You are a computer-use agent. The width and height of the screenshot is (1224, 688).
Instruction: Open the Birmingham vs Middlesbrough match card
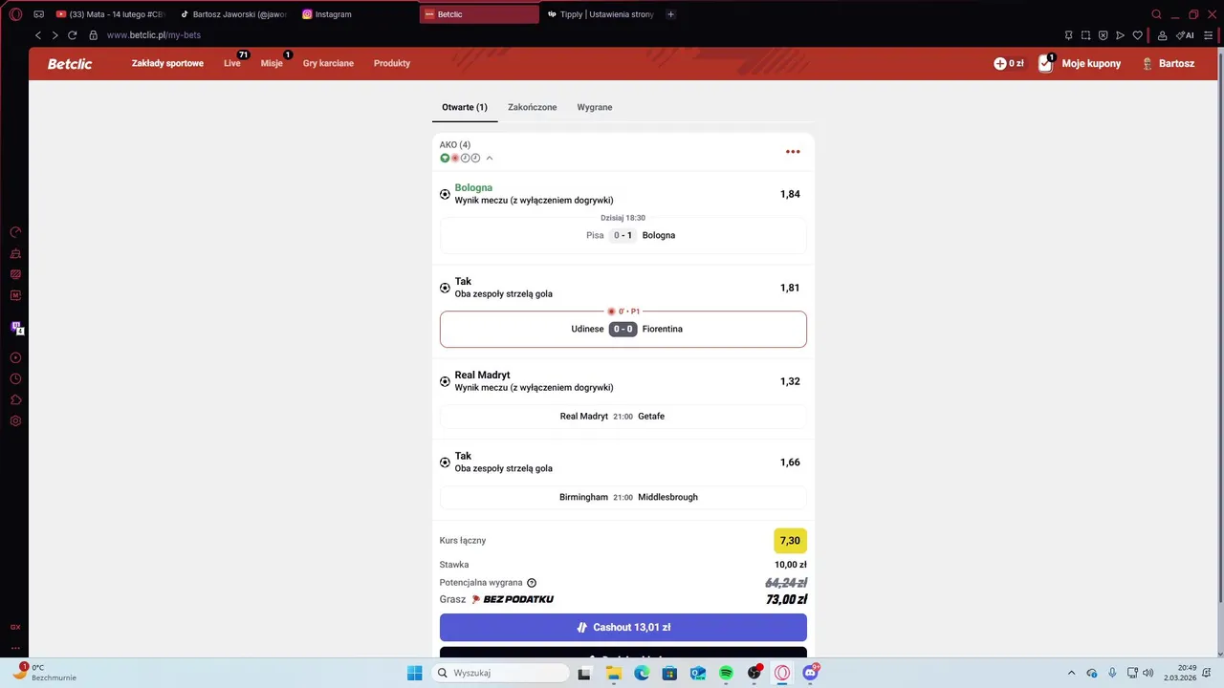pyautogui.click(x=623, y=498)
